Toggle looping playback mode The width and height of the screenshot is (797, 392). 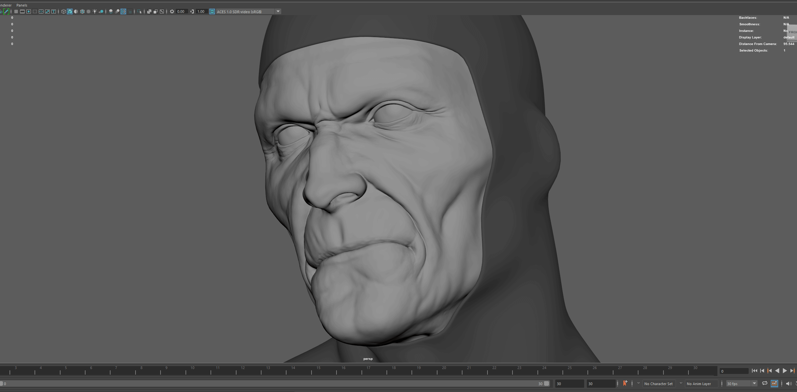pos(765,383)
